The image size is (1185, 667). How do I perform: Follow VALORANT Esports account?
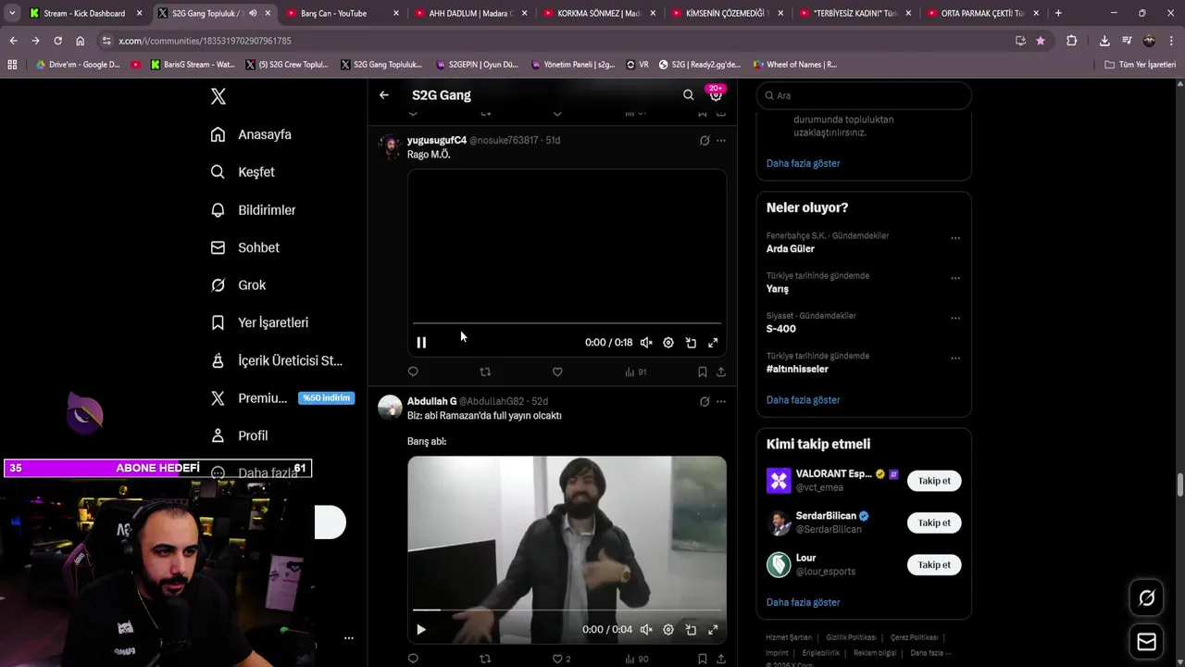click(x=934, y=481)
